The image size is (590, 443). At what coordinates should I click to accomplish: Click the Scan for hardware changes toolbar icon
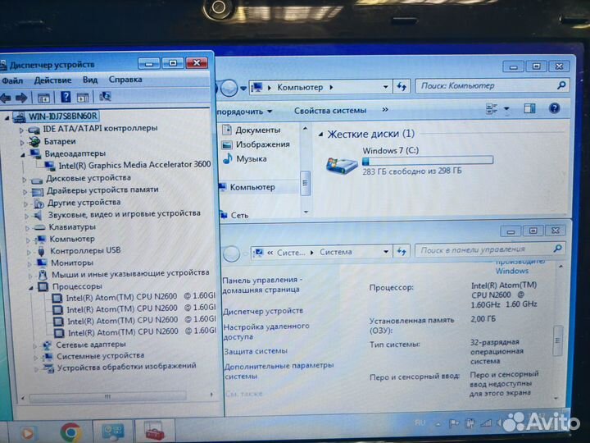[105, 97]
